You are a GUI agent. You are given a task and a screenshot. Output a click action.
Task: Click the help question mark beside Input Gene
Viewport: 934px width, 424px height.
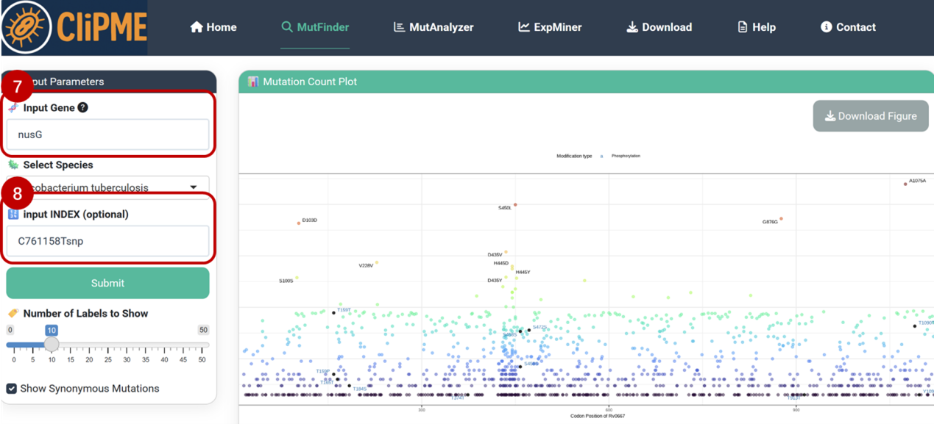coord(83,107)
